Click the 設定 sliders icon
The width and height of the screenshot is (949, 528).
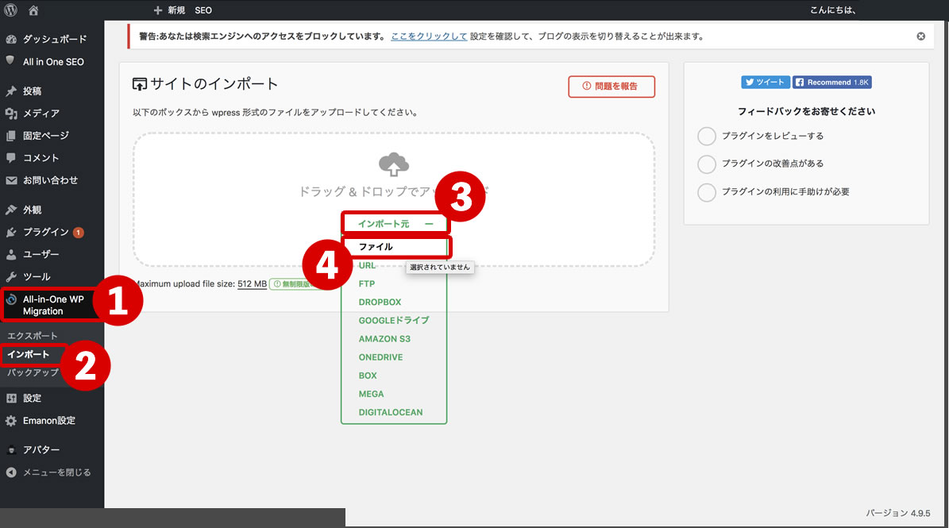pos(11,398)
